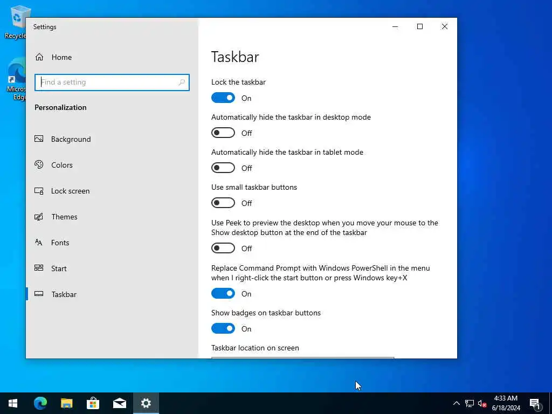Focus the Find a setting search box

pos(112,82)
